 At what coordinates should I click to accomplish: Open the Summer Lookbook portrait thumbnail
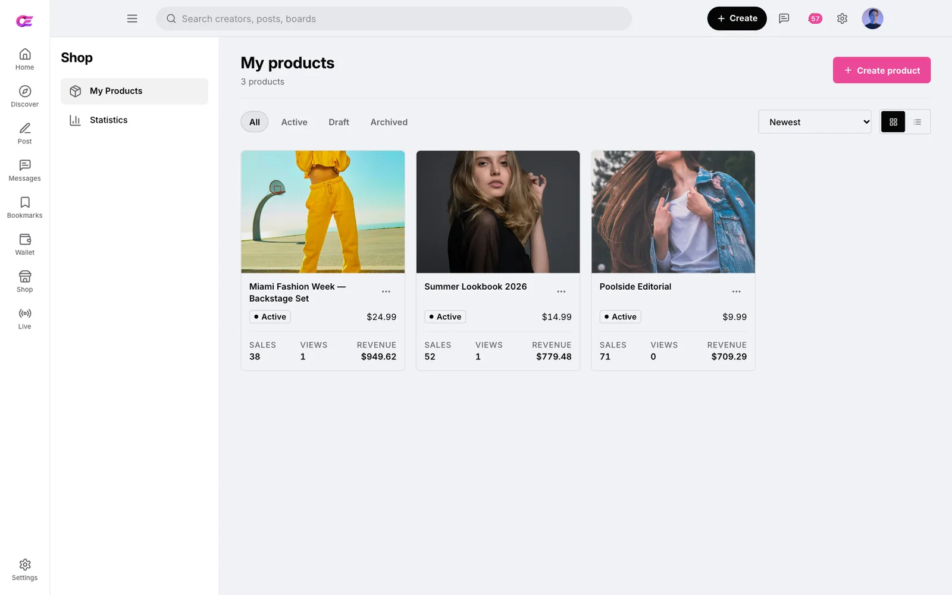498,212
